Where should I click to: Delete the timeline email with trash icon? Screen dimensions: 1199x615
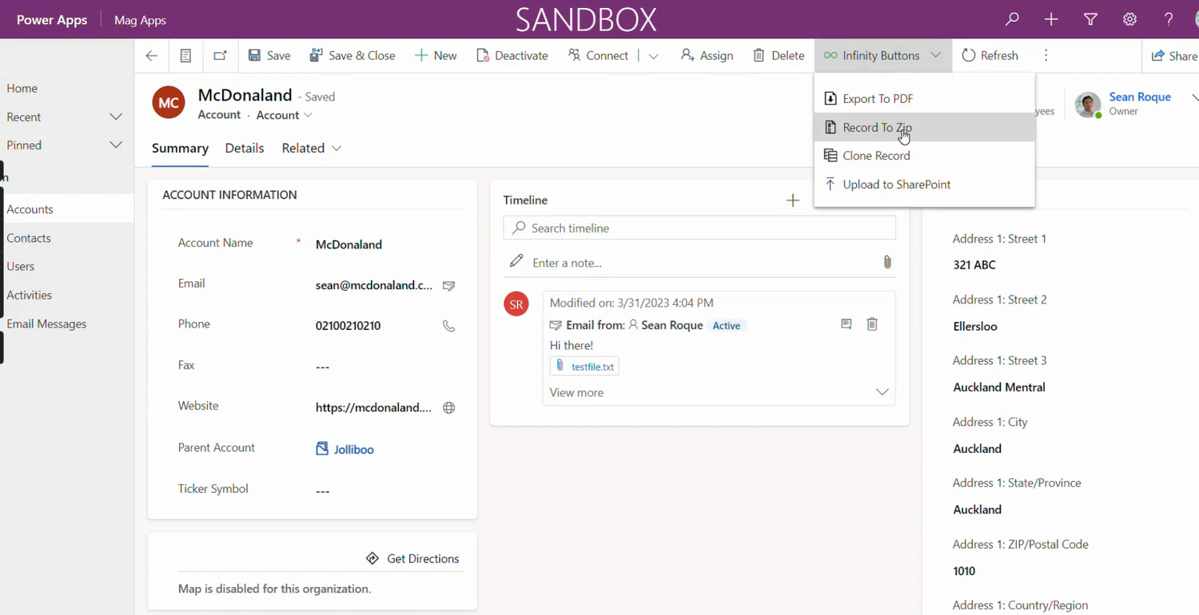click(872, 324)
